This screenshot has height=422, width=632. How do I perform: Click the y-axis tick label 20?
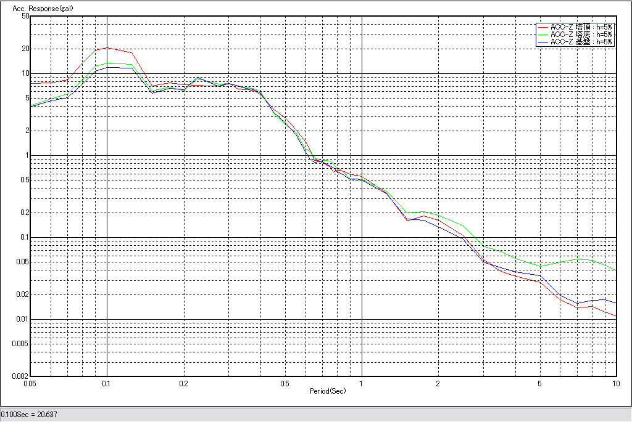coord(25,49)
